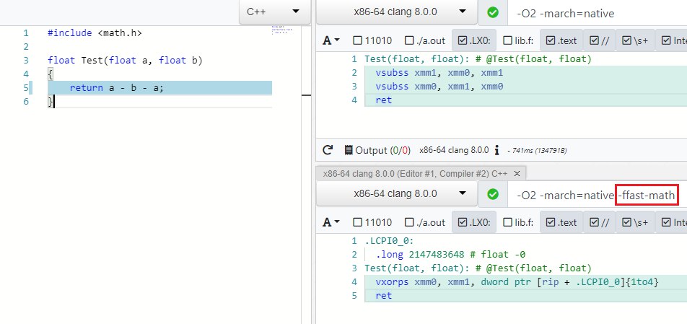The width and height of the screenshot is (687, 324).
Task: Edit bottom compiler options field with -ffast-math
Action: 598,195
